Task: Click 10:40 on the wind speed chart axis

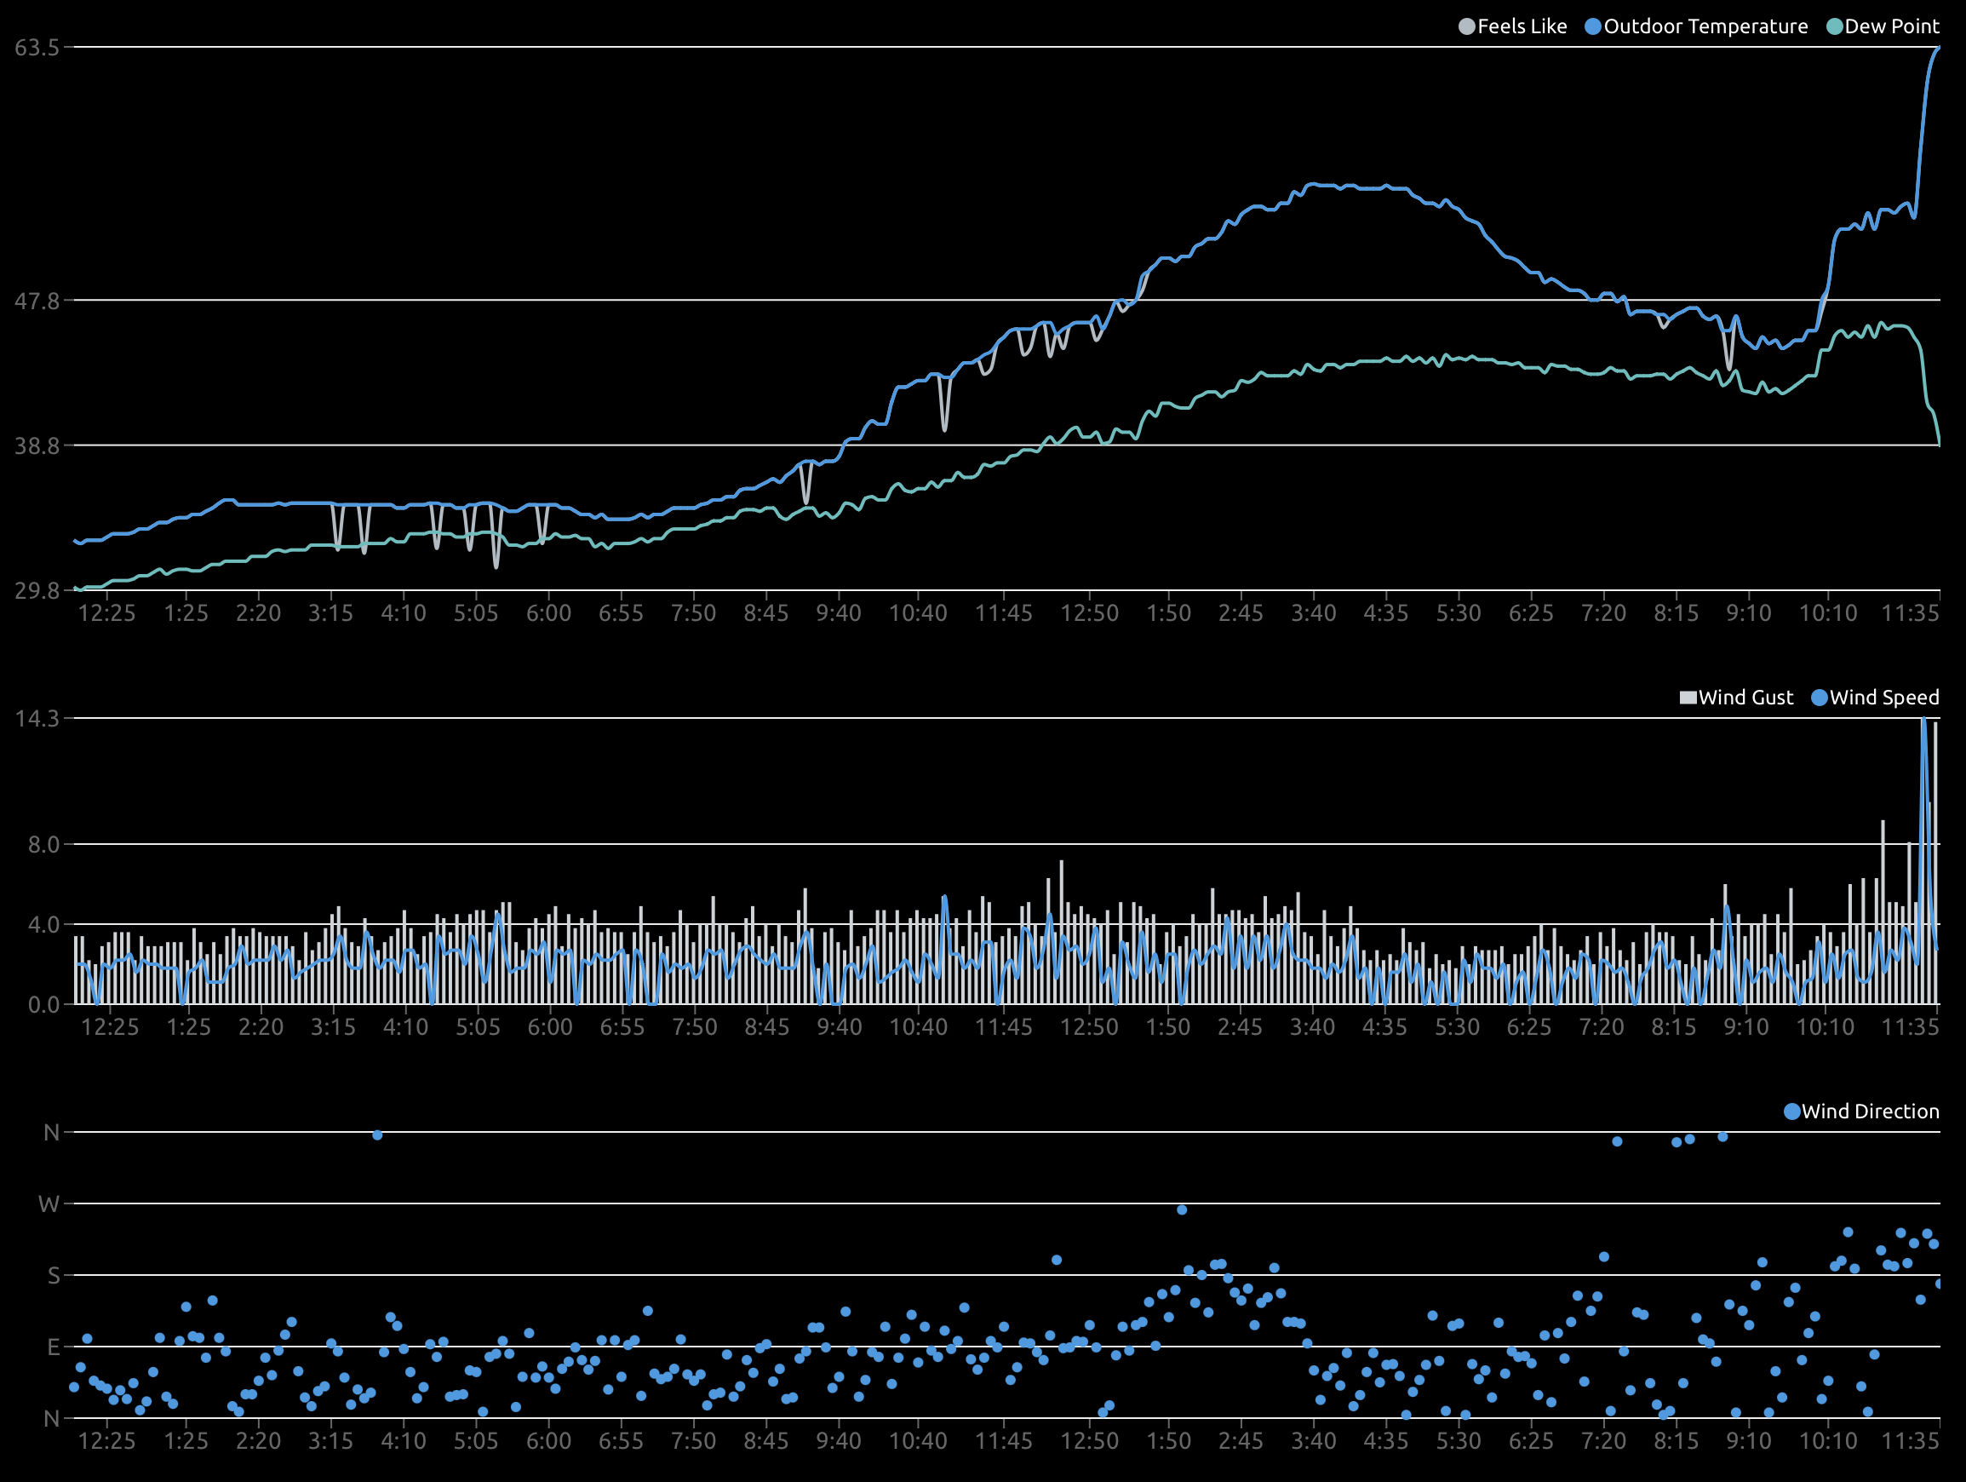Action: [919, 1028]
